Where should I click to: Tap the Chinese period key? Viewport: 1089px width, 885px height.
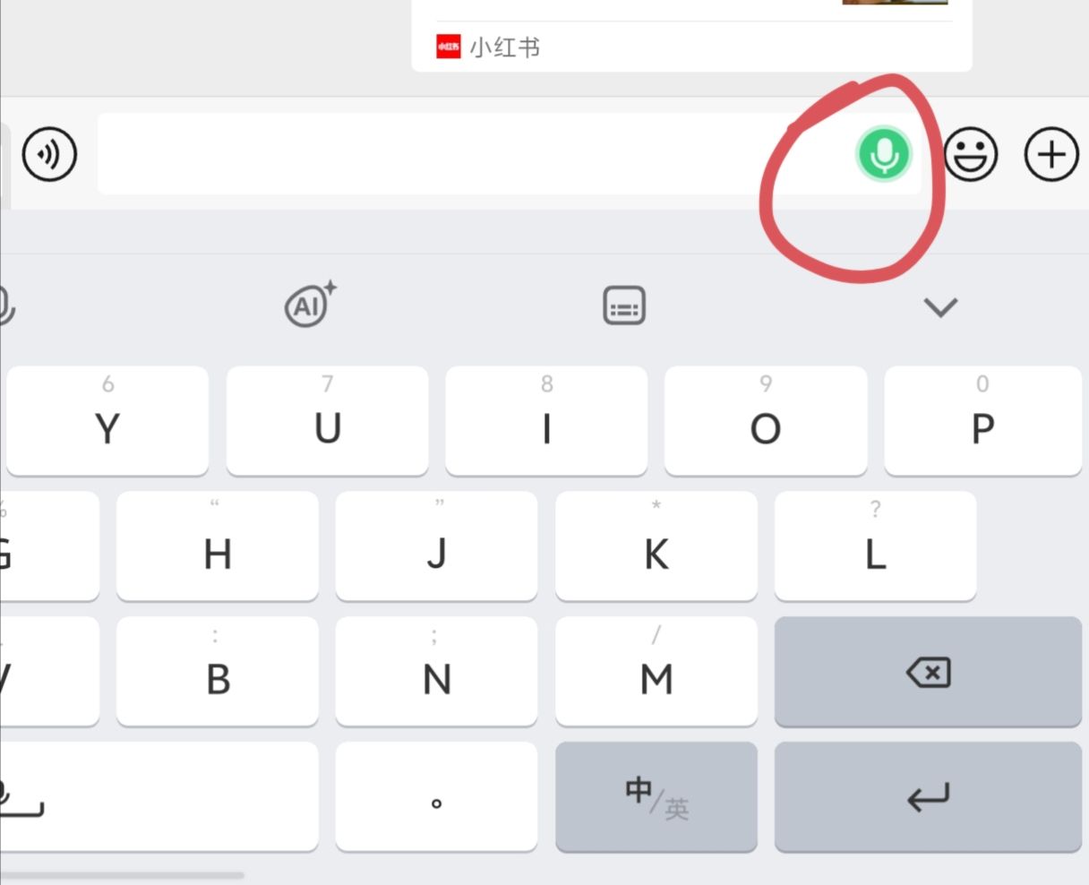[x=436, y=796]
